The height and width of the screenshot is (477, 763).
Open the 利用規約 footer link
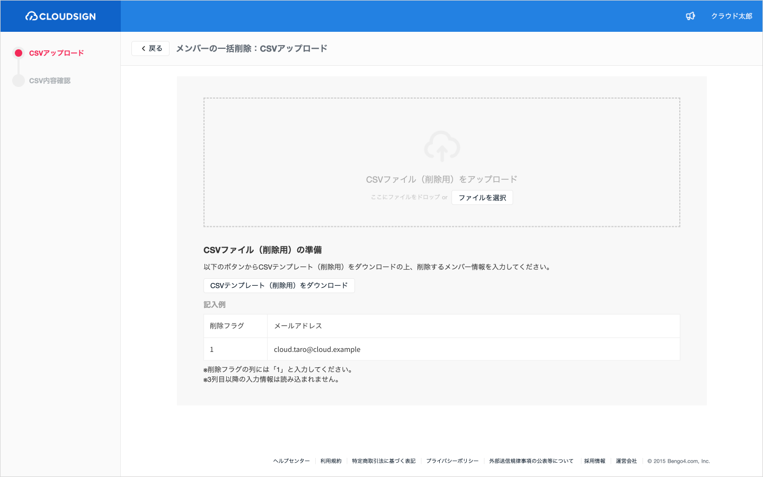click(331, 461)
